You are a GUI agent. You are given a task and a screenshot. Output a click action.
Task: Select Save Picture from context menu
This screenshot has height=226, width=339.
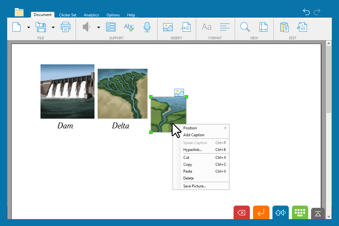tap(195, 186)
